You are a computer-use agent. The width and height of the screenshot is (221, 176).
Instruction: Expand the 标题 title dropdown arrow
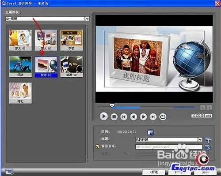coord(200,139)
